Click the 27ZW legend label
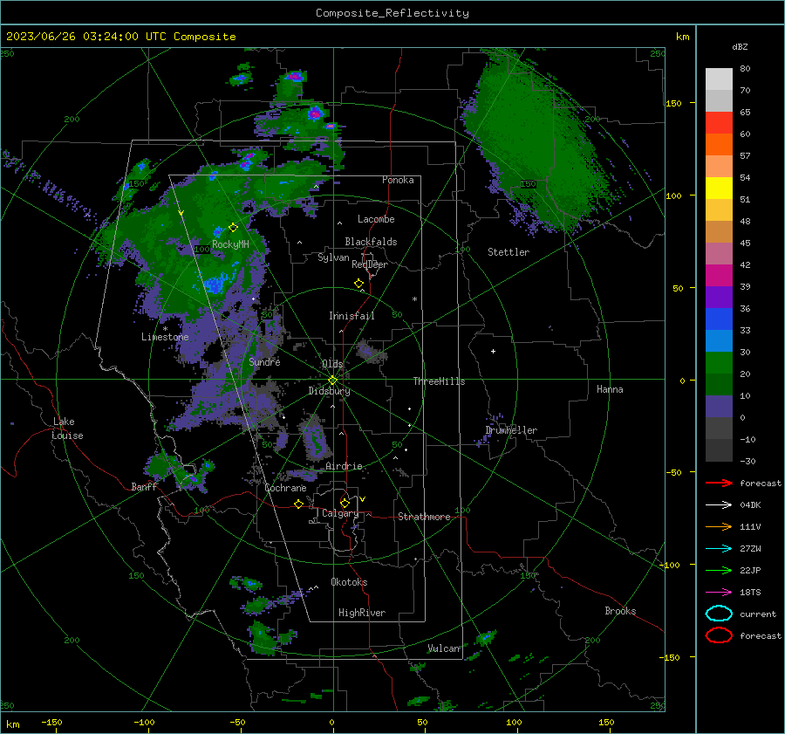Image resolution: width=785 pixels, height=734 pixels. (750, 549)
